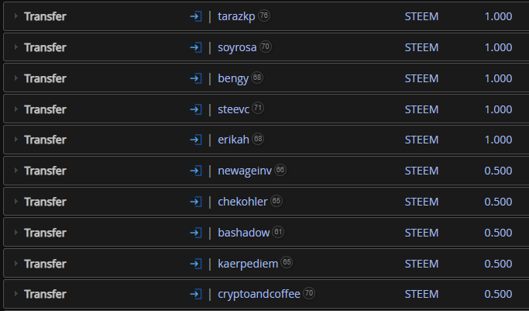The height and width of the screenshot is (311, 529).
Task: Click reputation badge 76 next to tarazkp
Action: 264,16
